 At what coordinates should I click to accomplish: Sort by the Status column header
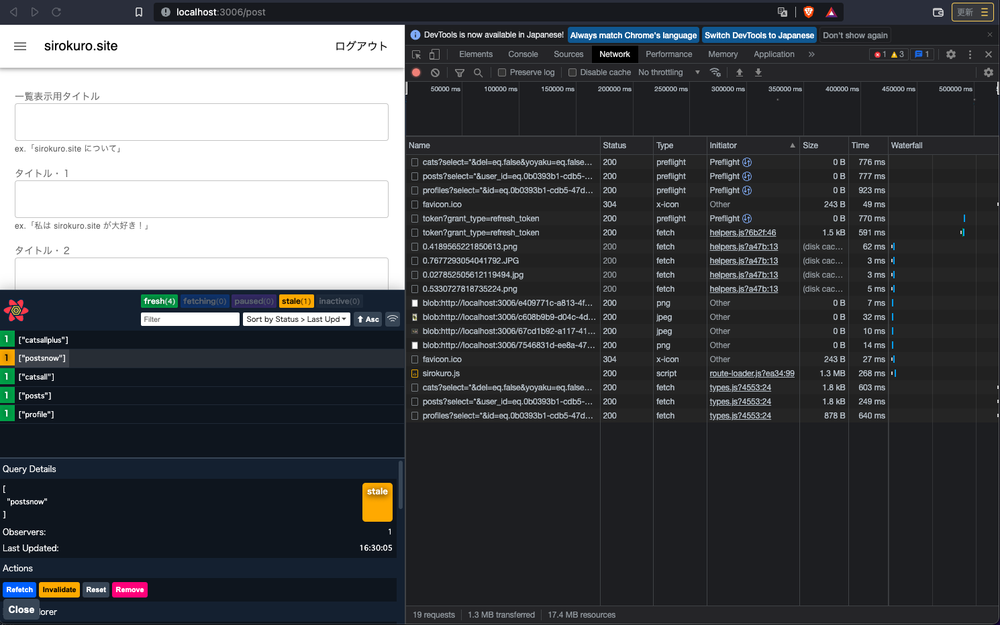(627, 146)
